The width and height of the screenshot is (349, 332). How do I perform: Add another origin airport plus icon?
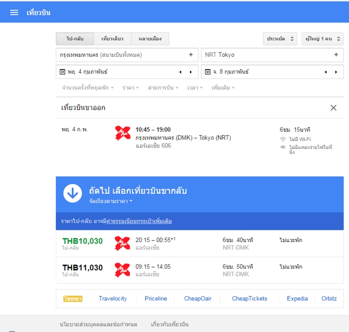(191, 54)
